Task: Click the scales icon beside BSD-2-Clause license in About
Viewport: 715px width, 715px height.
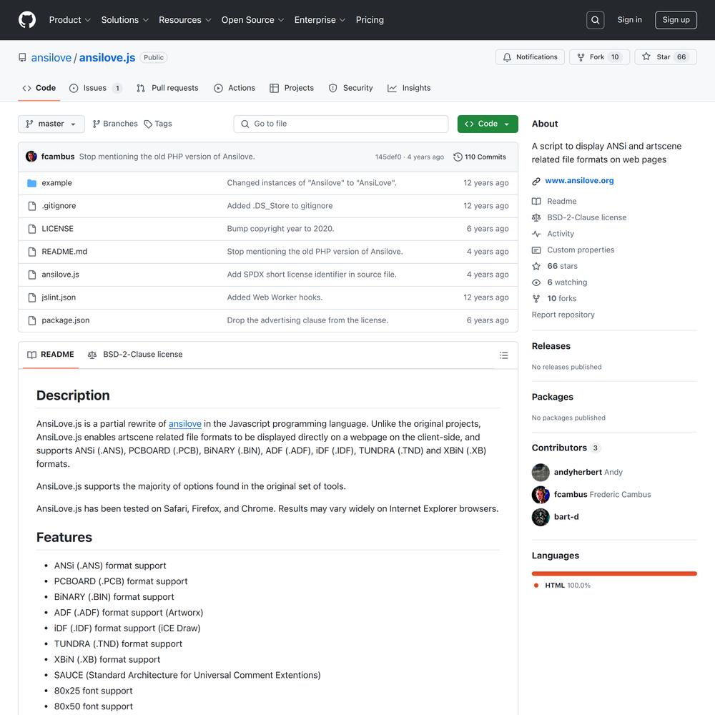Action: 536,218
